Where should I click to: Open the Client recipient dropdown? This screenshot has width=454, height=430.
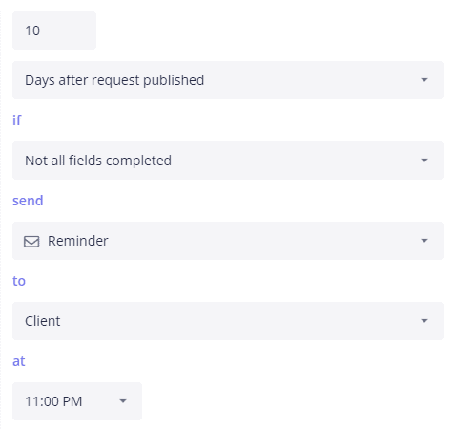pyautogui.click(x=228, y=321)
